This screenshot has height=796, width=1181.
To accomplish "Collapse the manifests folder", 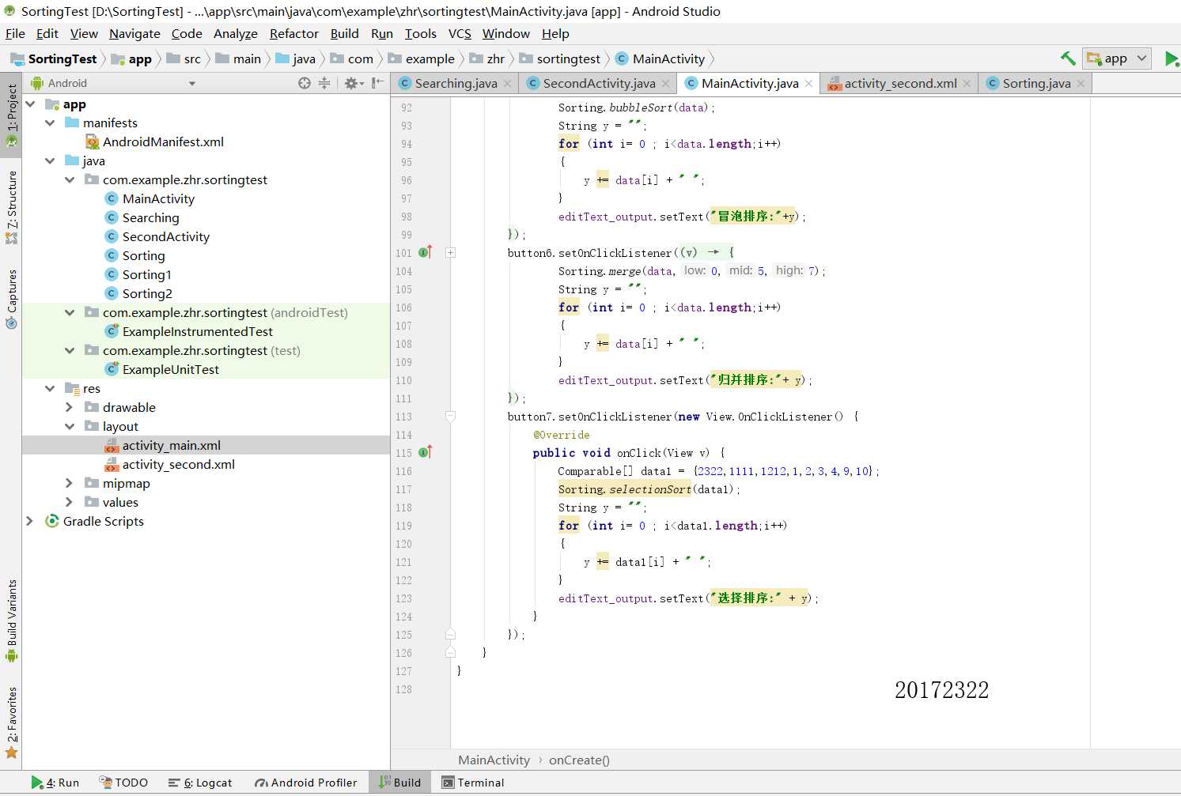I will tap(50, 123).
